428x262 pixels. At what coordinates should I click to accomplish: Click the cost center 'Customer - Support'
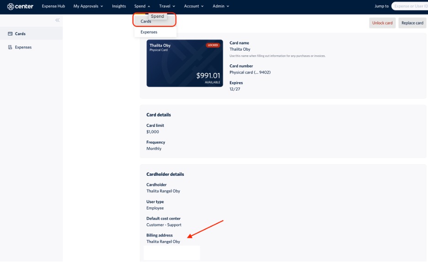pos(164,225)
